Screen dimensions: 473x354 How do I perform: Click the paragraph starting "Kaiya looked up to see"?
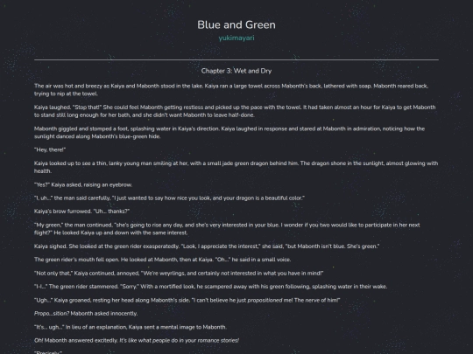click(x=236, y=167)
